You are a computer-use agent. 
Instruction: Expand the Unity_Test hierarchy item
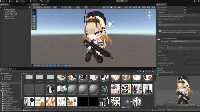(x=4, y=17)
